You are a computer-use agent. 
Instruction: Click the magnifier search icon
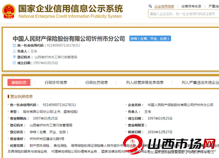(150, 6)
